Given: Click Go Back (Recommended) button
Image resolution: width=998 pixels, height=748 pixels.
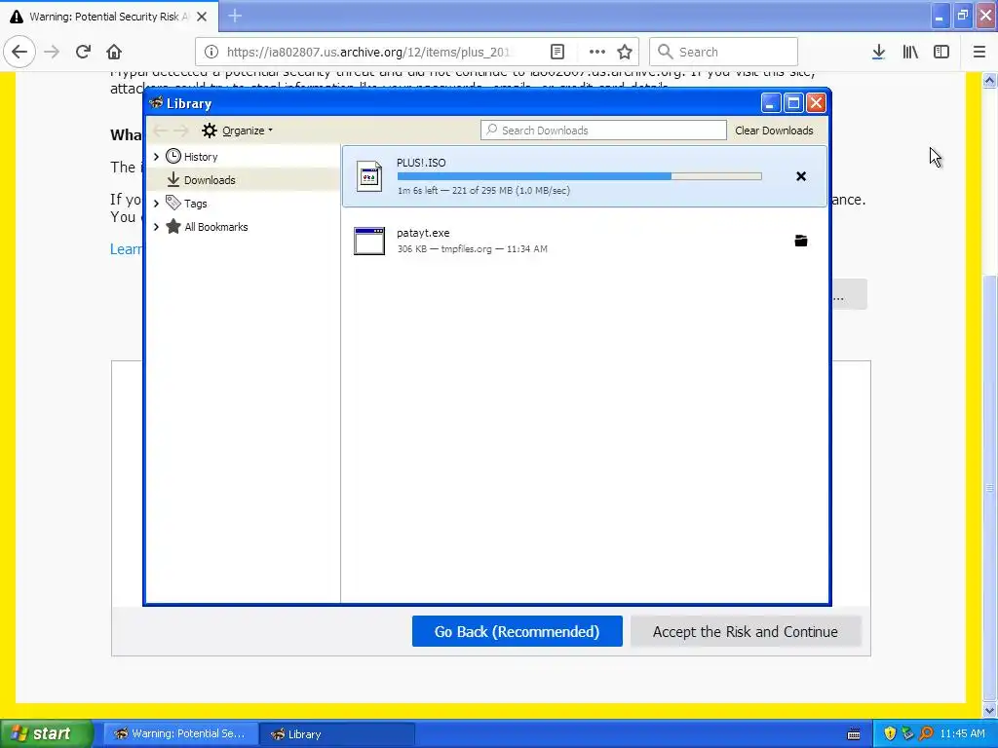Looking at the screenshot, I should 517,631.
